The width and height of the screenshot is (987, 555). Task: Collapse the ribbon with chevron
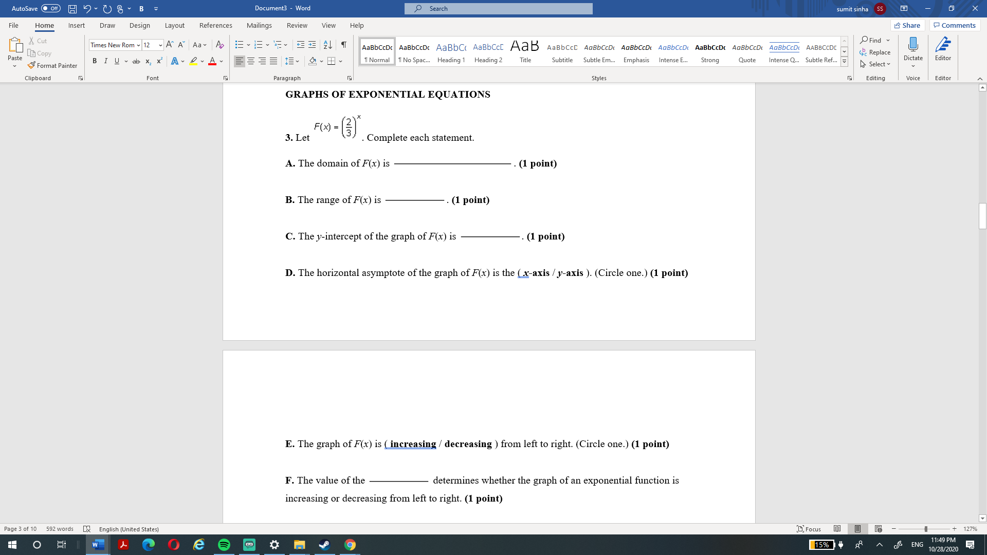[980, 78]
